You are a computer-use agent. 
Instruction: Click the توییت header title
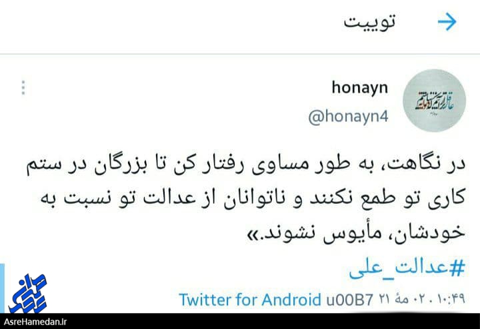pos(370,22)
